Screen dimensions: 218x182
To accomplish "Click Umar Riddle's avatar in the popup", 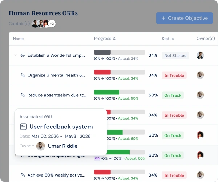I will pos(41,146).
